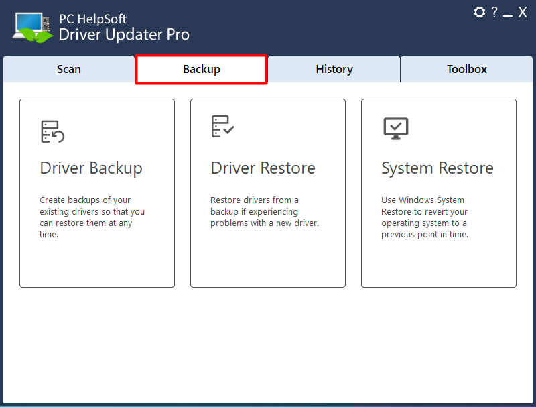Screen dimensions: 536x407
Task: Close the window with the X
Action: pos(523,12)
